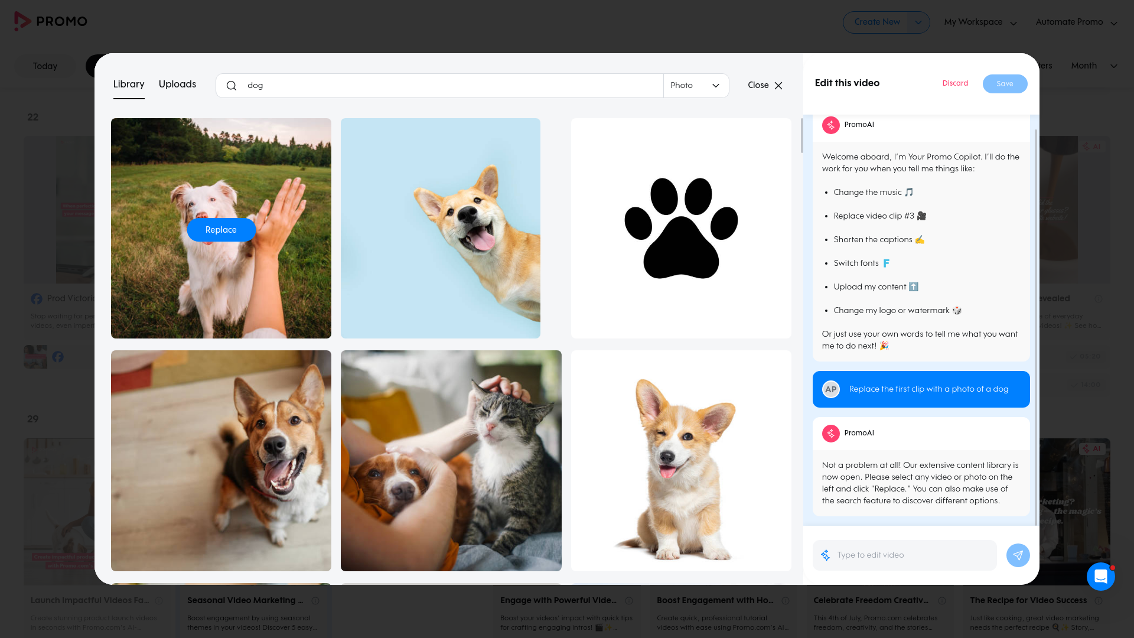Screen dimensions: 1134x638
Task: Jump to Today in the calendar
Action: [x=45, y=66]
